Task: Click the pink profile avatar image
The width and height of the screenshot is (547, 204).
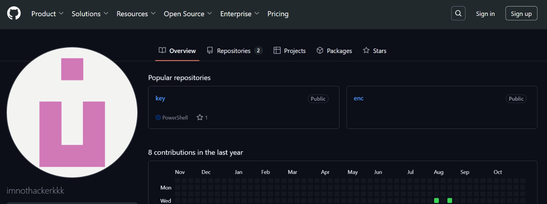Action: (x=72, y=112)
